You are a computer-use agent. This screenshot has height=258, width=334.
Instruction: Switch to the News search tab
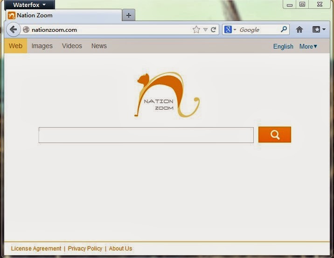pos(99,46)
